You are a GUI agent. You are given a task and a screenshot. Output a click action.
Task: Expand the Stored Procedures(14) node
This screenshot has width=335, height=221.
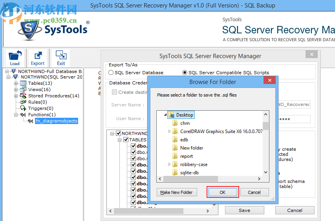16,96
